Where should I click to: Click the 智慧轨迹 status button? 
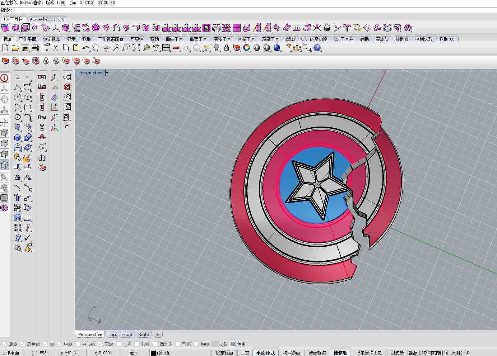[x=317, y=353]
